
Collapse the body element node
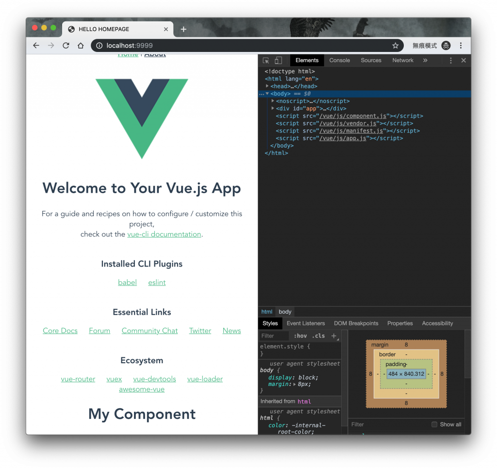267,94
